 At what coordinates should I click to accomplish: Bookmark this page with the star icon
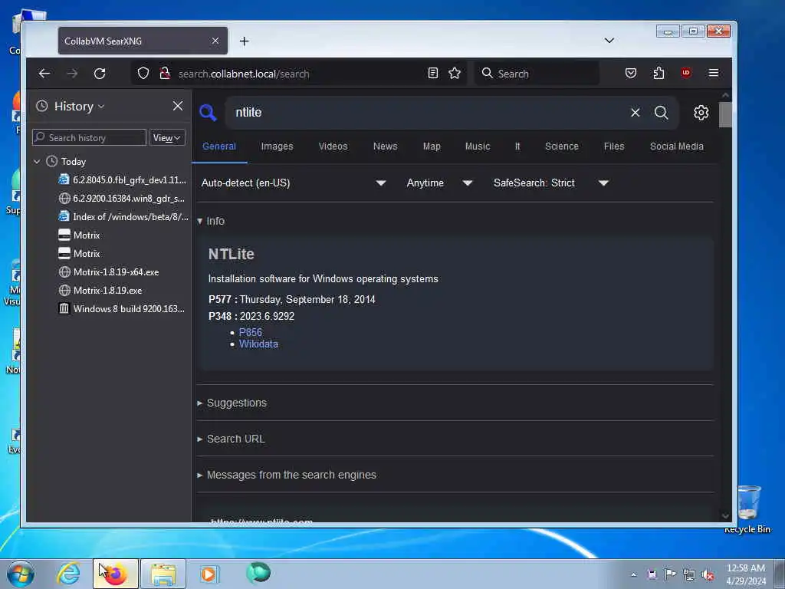pyautogui.click(x=455, y=73)
